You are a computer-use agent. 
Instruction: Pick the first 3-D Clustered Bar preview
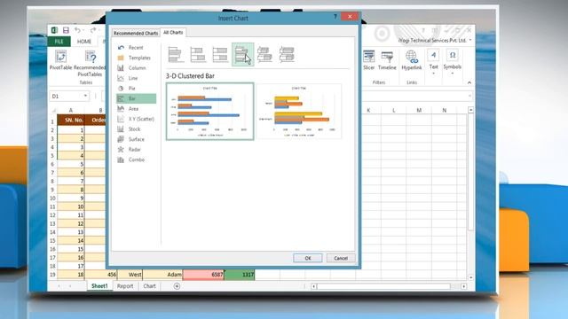210,112
